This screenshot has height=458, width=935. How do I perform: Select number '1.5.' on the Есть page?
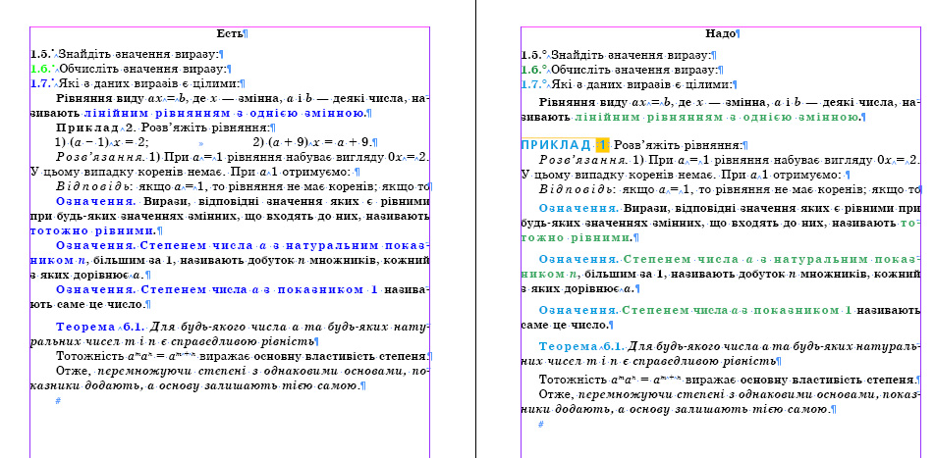(x=40, y=54)
